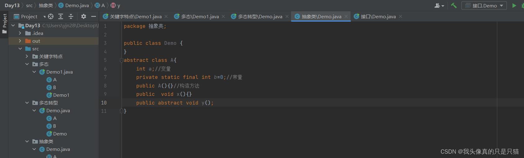This screenshot has width=524, height=158.
Task: Click on 'public class Demo {' code line
Action: point(153,43)
